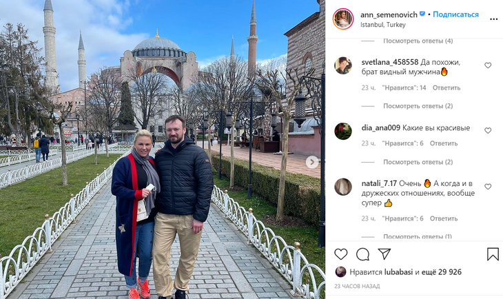Open ann_semenovich profile avatar
Screen dimensions: 503x299
pos(343,19)
